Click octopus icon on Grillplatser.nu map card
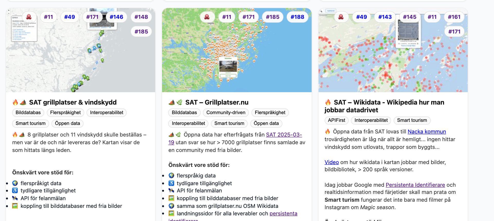This screenshot has height=221, width=494. (x=207, y=17)
